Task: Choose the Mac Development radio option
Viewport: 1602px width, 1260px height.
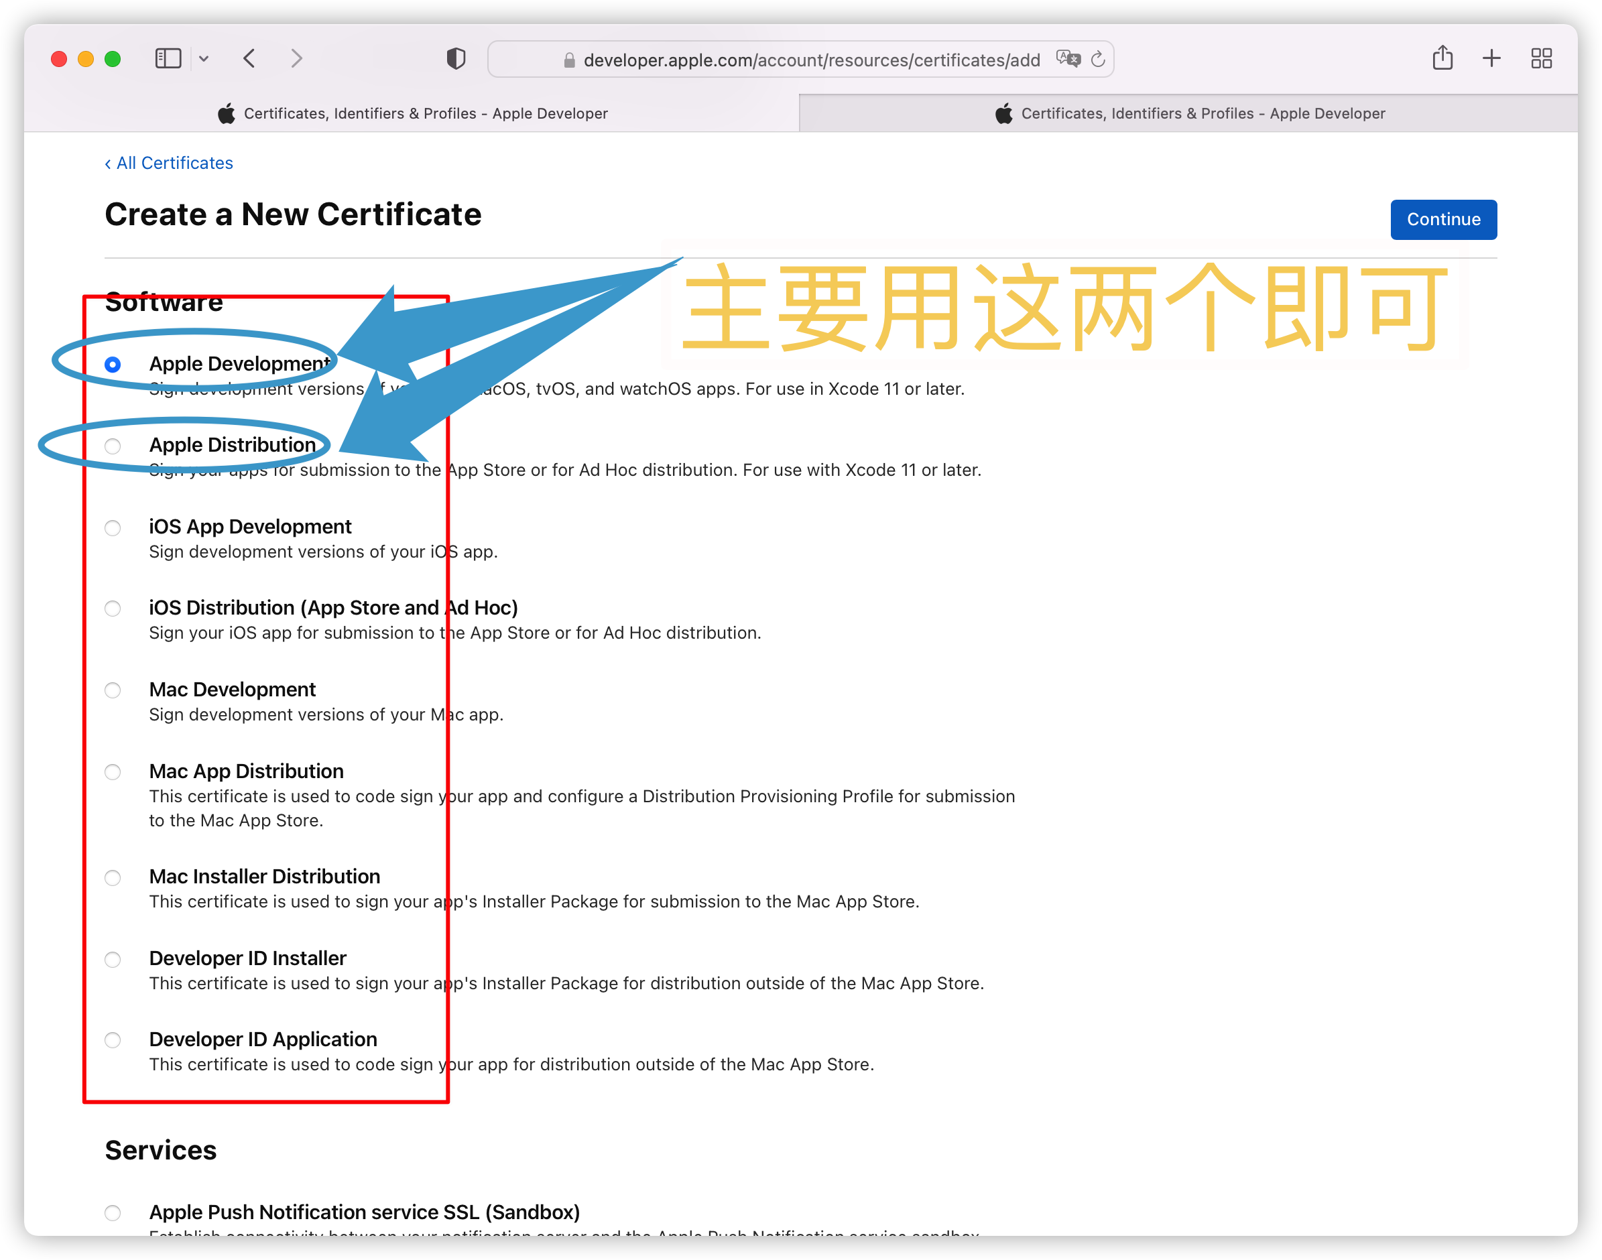Action: (113, 690)
